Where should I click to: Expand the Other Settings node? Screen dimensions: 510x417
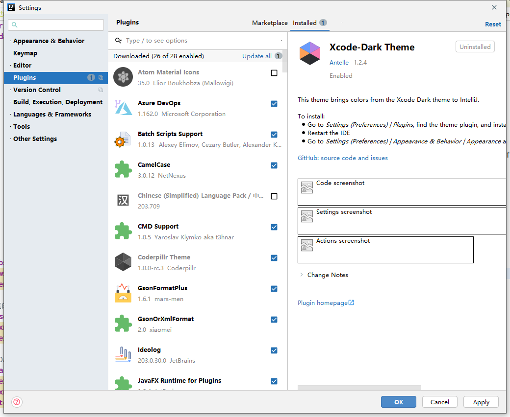click(x=10, y=139)
